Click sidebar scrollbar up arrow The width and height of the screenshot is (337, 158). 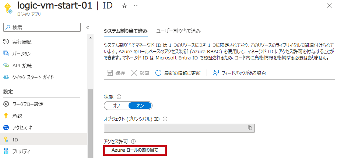90,38
